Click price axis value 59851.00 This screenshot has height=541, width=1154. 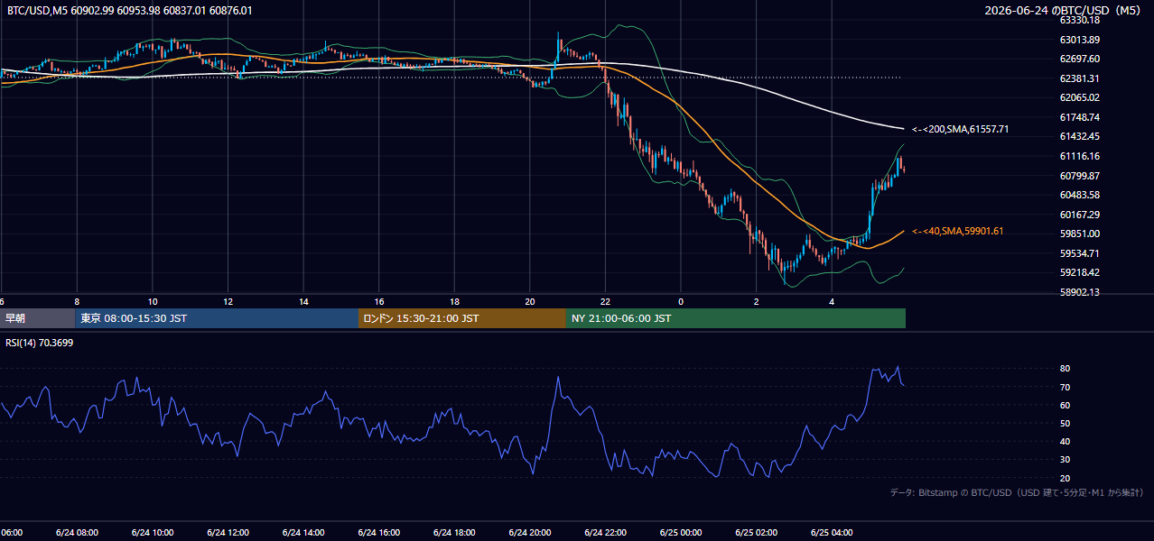pos(1079,234)
